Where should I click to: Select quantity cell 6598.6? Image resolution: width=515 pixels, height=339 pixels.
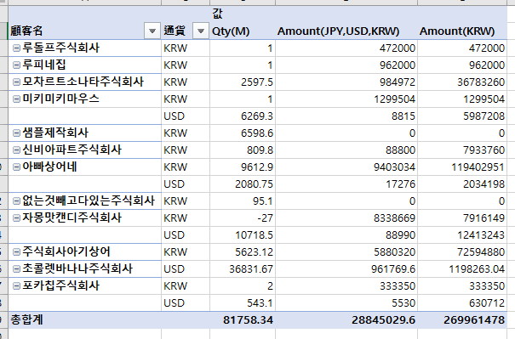(243, 133)
